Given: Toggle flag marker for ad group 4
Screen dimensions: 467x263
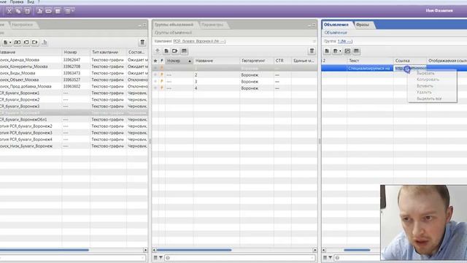Looking at the screenshot, I should click(162, 88).
